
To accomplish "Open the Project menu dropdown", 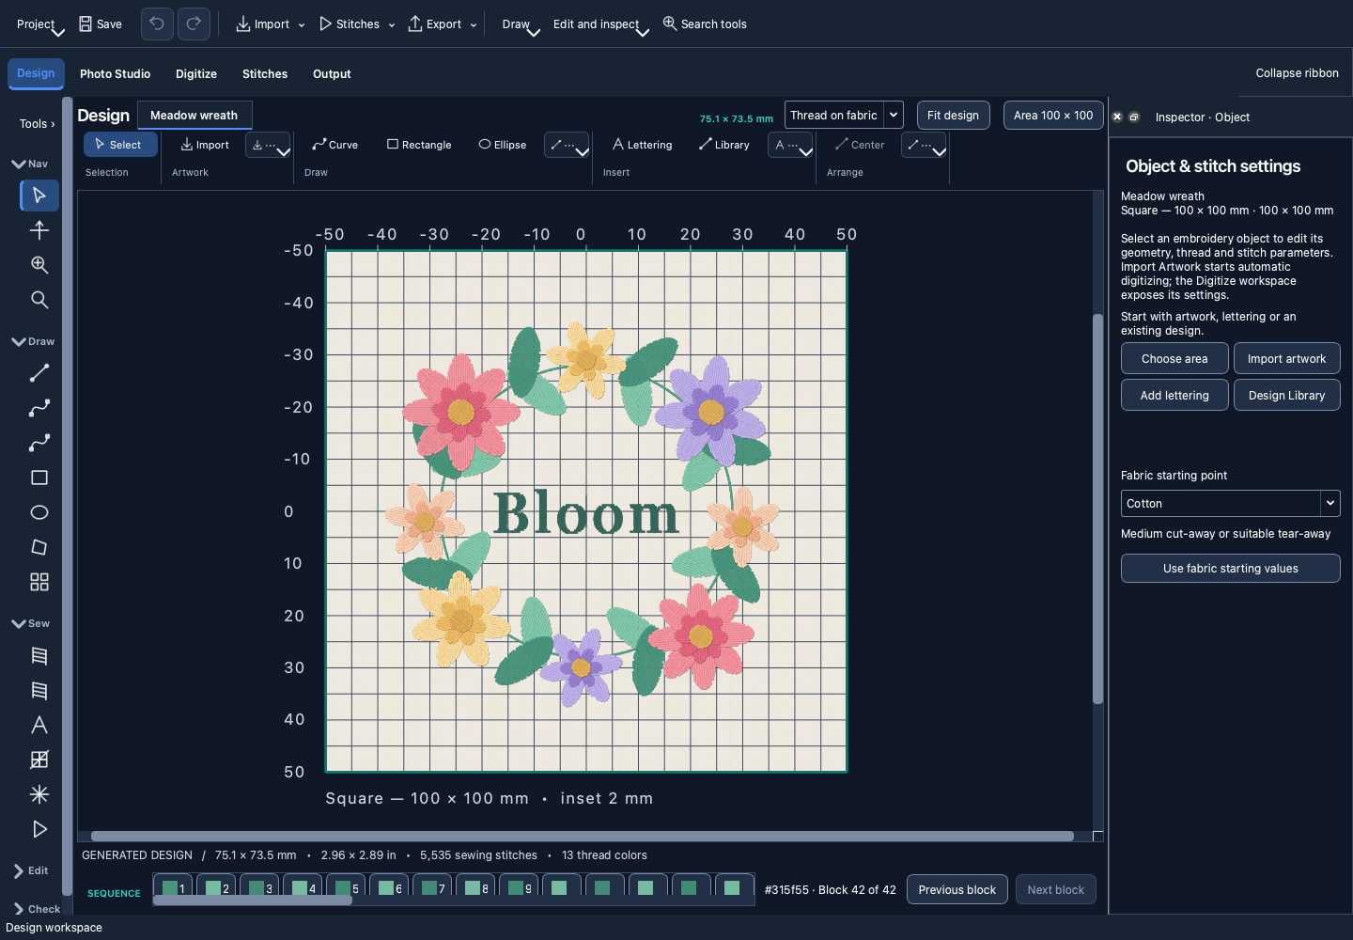I will (40, 24).
